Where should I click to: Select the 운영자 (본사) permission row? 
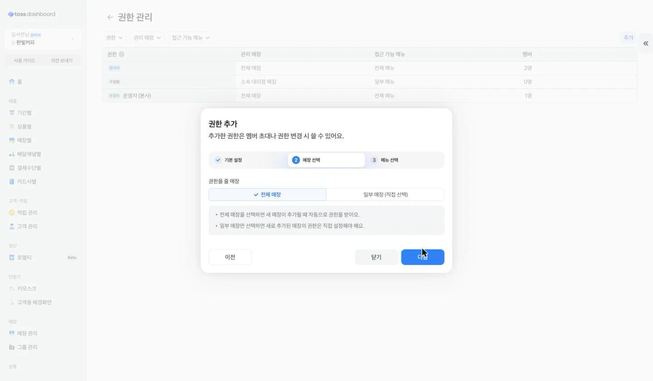click(x=370, y=96)
